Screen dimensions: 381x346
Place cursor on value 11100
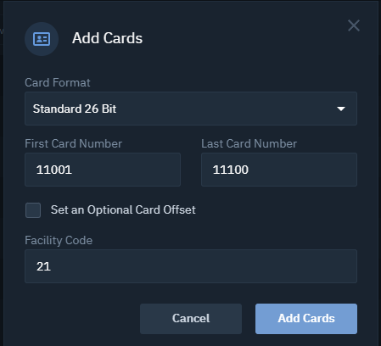click(231, 170)
